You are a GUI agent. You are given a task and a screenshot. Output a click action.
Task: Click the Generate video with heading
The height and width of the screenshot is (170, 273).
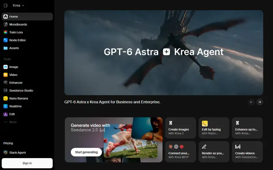[90, 125]
